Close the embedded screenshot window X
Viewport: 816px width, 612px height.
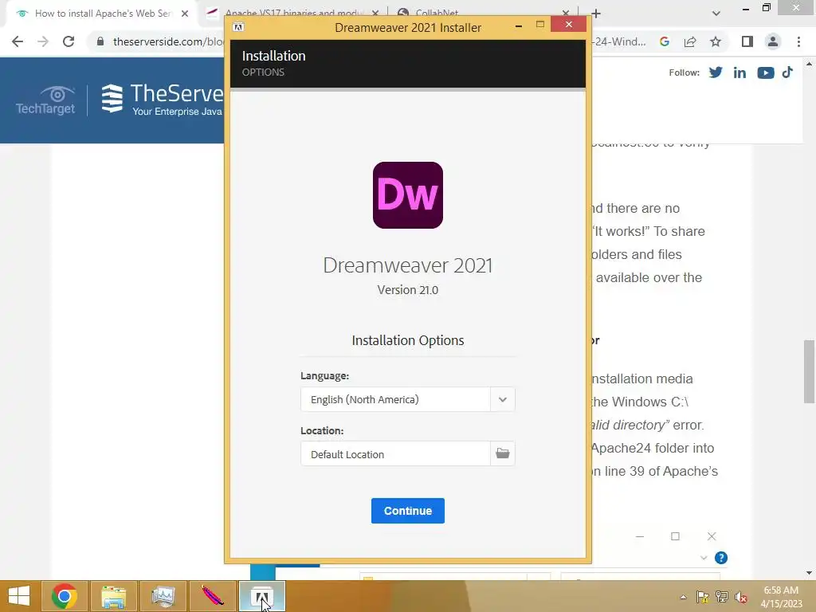(x=712, y=536)
